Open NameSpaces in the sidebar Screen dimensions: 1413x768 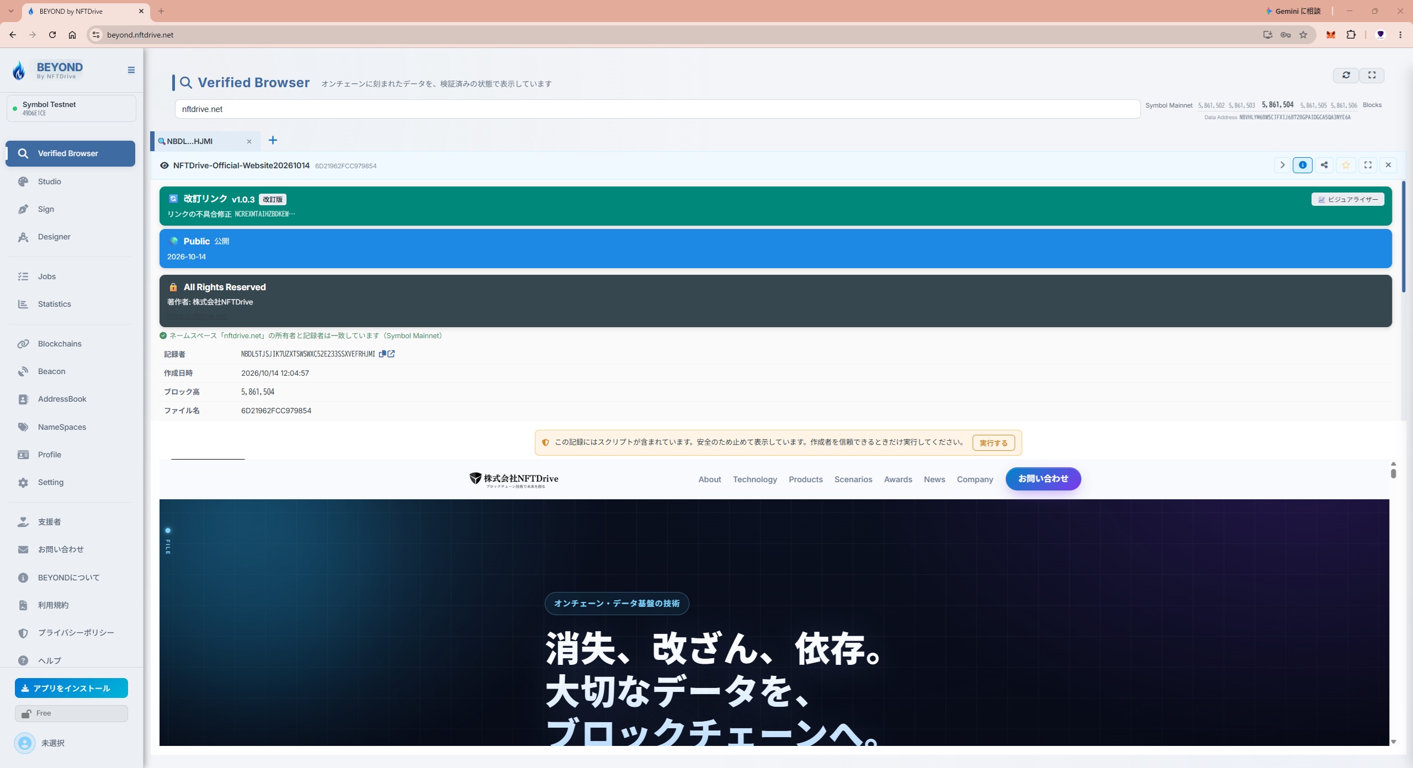pyautogui.click(x=70, y=427)
